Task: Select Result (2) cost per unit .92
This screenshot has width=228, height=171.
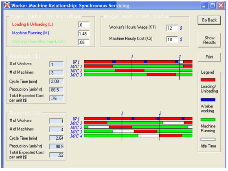Action: click(x=57, y=155)
